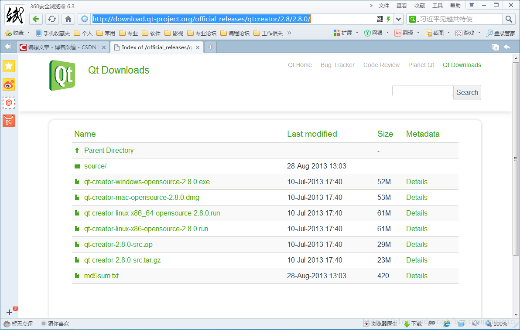Click the green lightning speed-mode icon
Screen dimensions: 520x330
388,19
